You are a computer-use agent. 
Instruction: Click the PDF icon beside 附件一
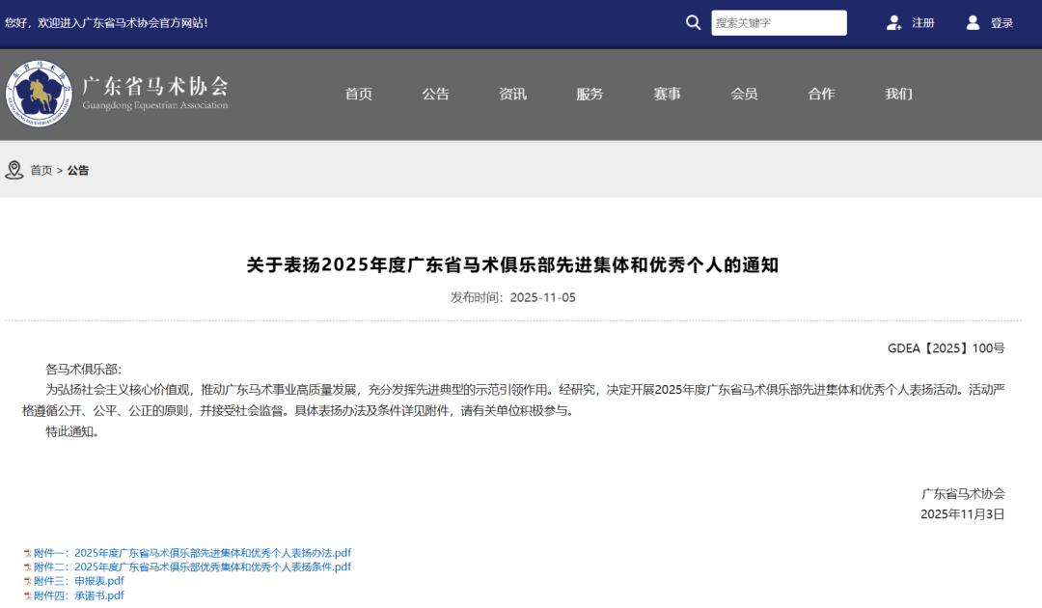click(27, 554)
